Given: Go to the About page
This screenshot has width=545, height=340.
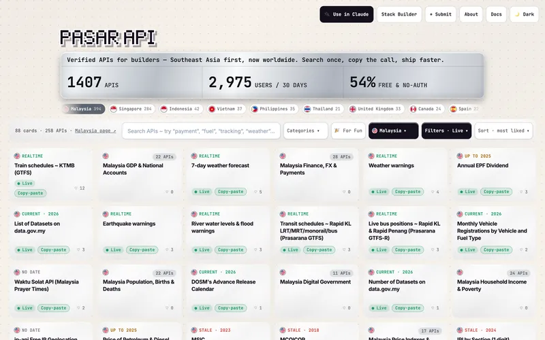Looking at the screenshot, I should [x=471, y=14].
